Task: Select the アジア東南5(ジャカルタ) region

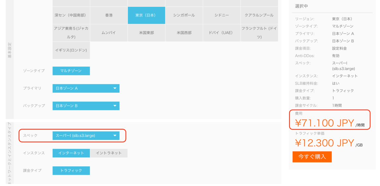Action: 71,32
